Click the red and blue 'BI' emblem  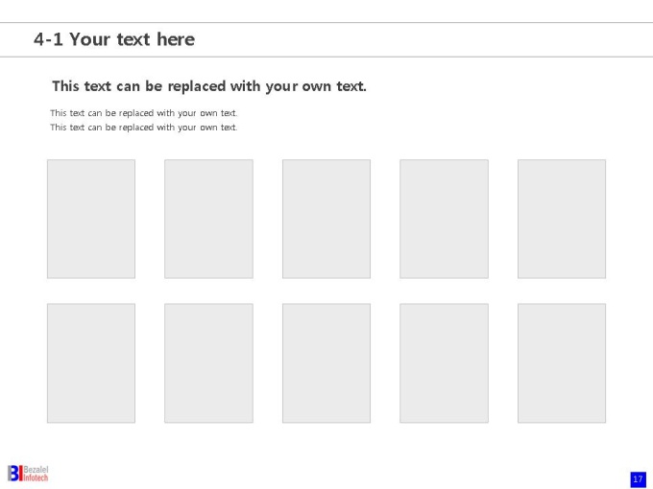[x=15, y=474]
